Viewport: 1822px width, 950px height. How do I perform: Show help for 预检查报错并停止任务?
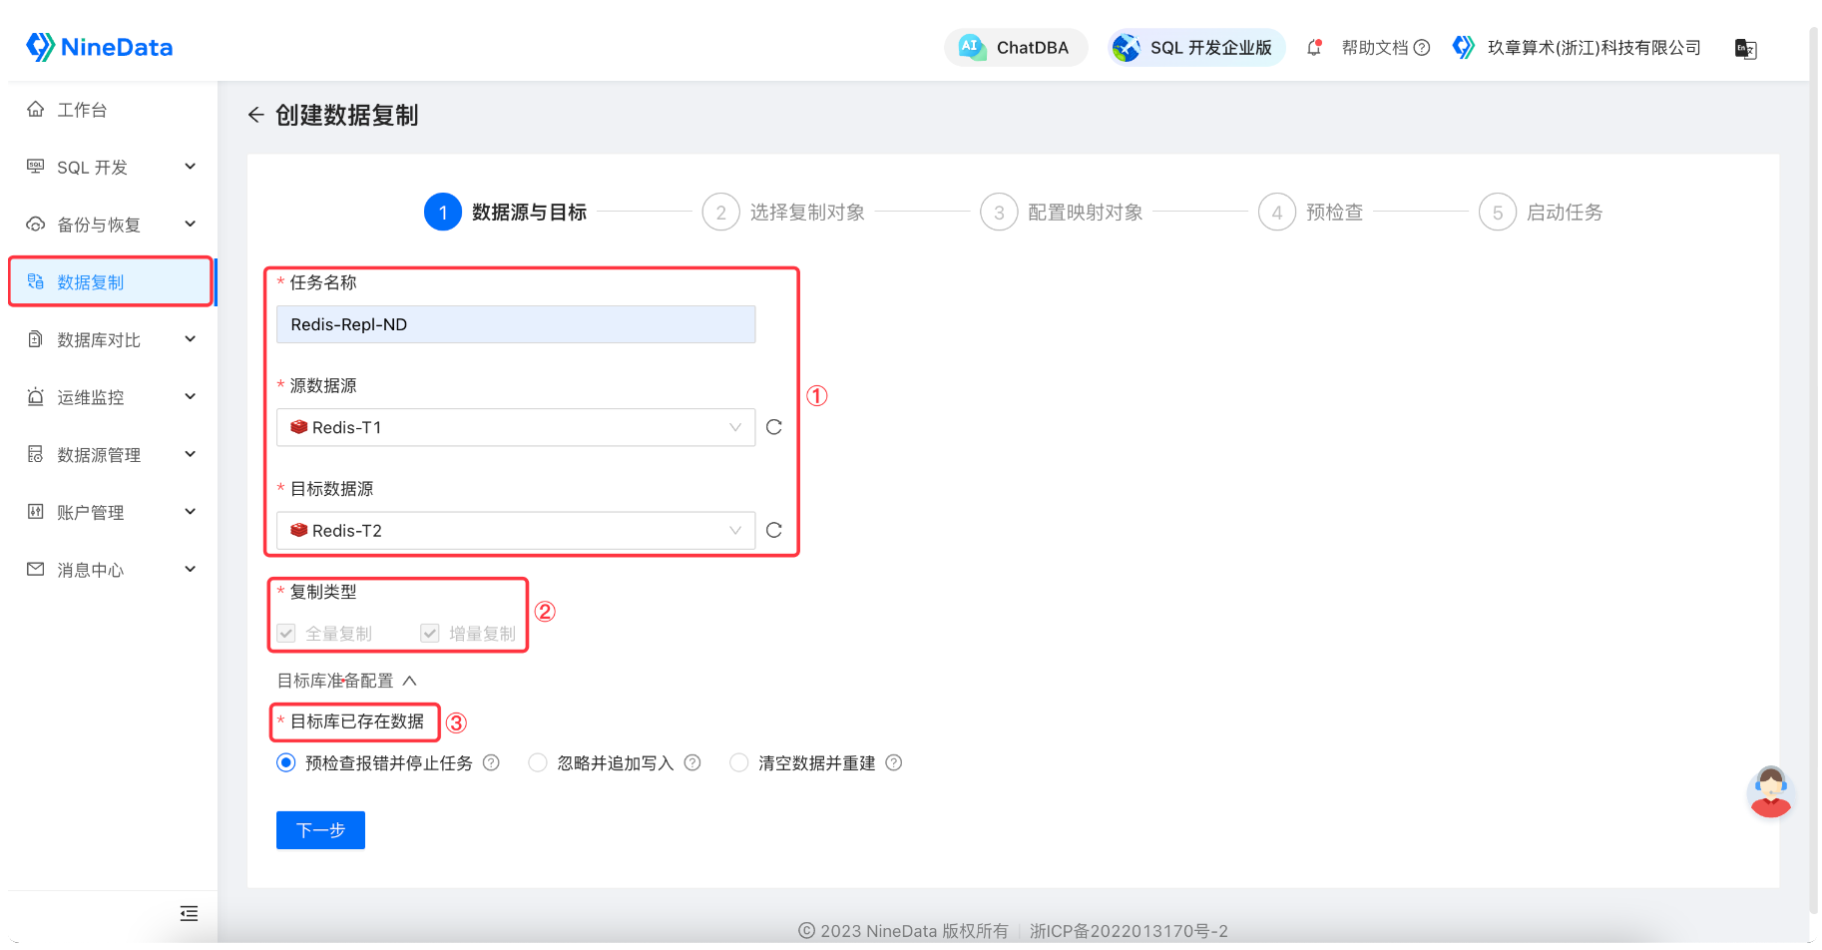pyautogui.click(x=491, y=762)
